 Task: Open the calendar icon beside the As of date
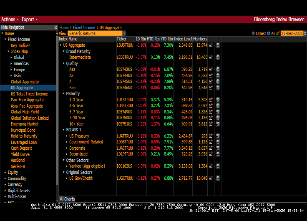point(305,33)
